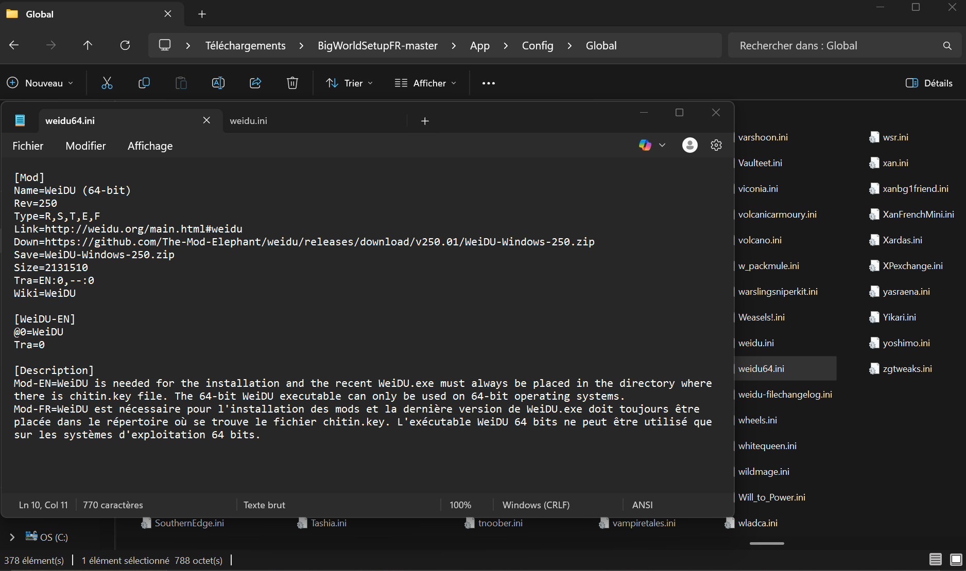Expand chevron after Config breadcrumb
966x571 pixels.
[x=570, y=46]
